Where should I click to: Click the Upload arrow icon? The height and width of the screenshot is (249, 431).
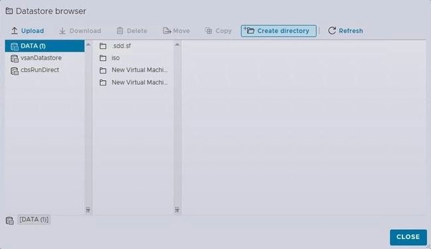[x=15, y=30]
